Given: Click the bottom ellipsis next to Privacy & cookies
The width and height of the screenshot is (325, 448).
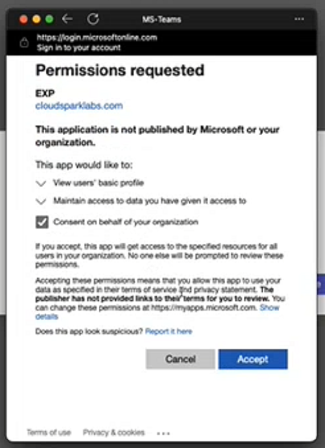Looking at the screenshot, I should coord(163,432).
